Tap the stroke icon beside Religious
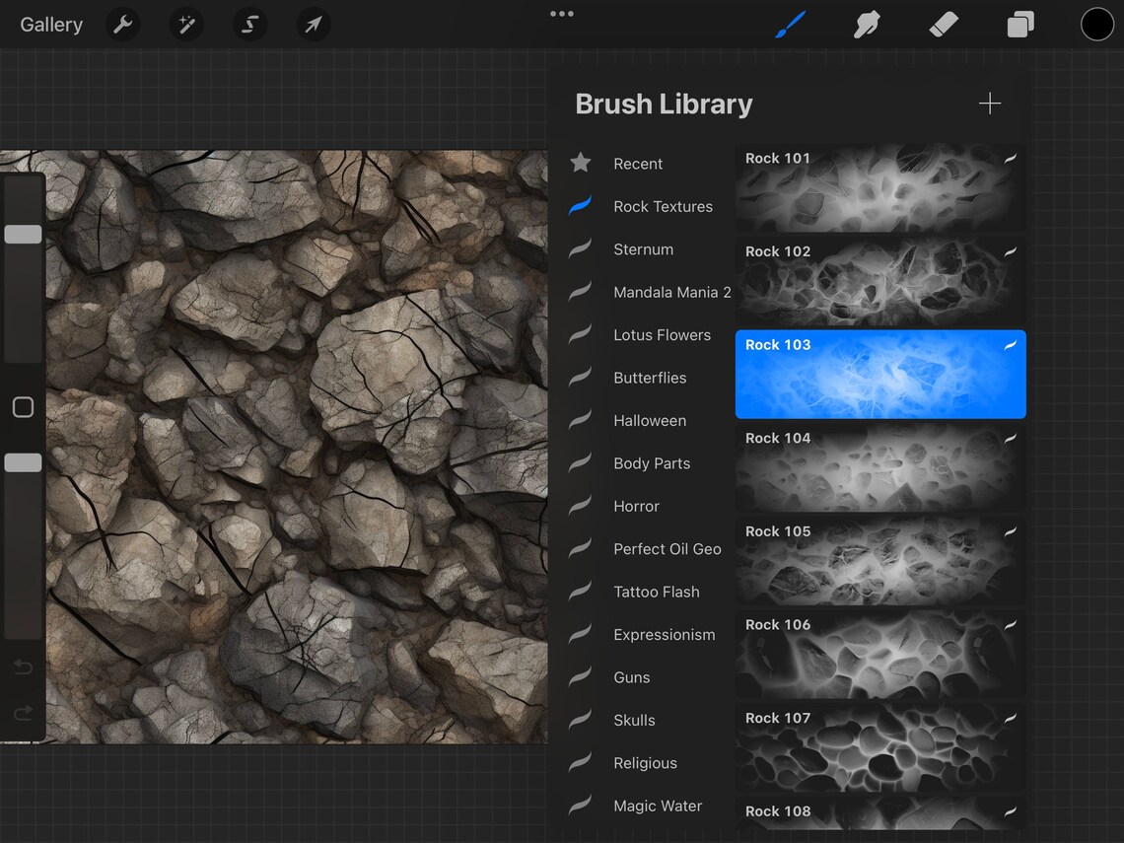Viewport: 1124px width, 843px height. click(580, 763)
